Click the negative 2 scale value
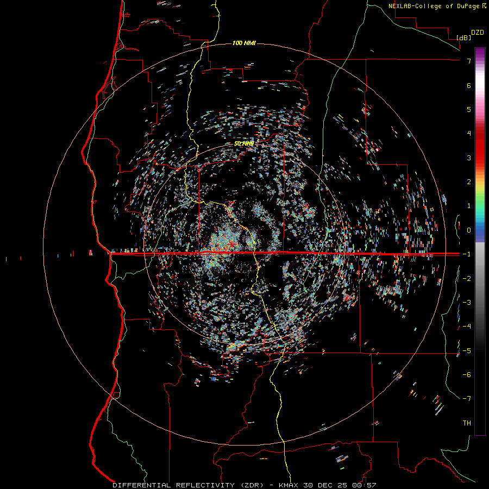This screenshot has width=489, height=489. (467, 279)
